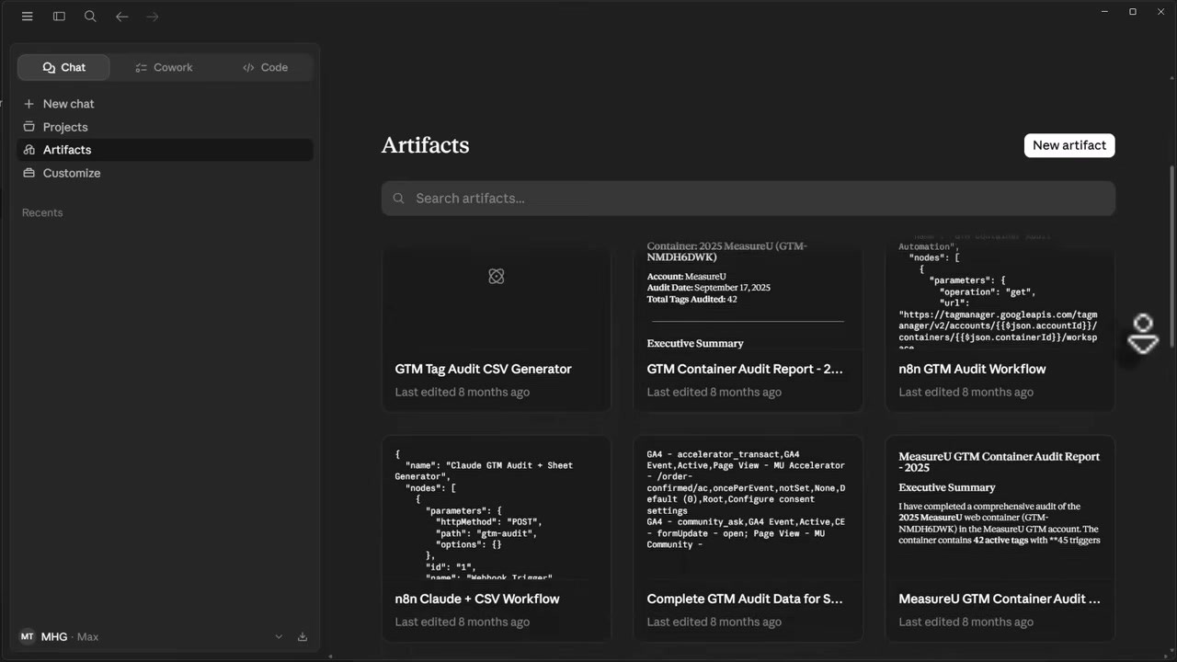This screenshot has height=662, width=1177.
Task: Close the application window
Action: point(1162,11)
